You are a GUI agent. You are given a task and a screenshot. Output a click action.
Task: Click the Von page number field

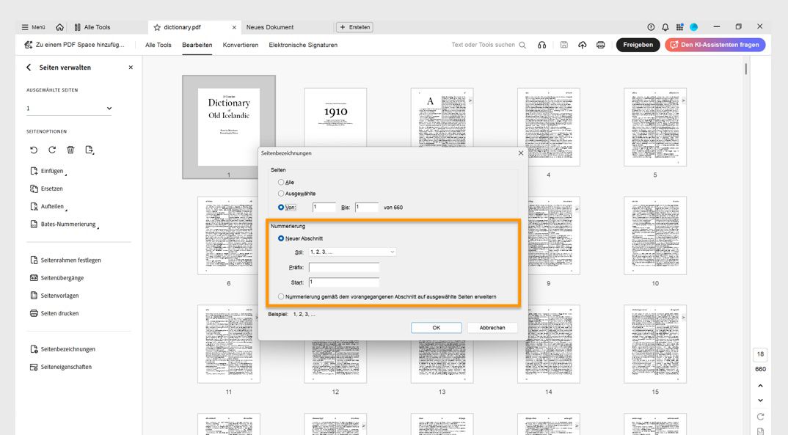click(x=324, y=207)
